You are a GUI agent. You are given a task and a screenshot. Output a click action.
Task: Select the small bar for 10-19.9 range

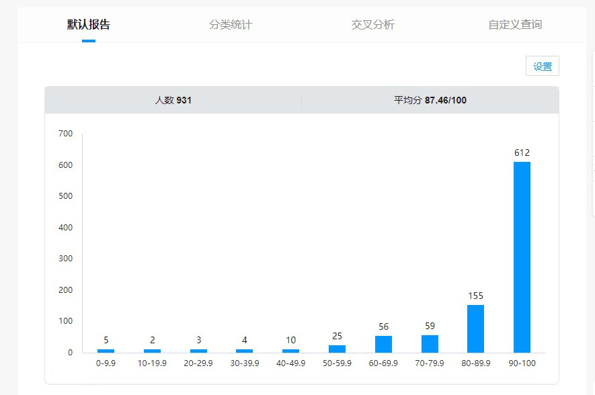coord(152,351)
